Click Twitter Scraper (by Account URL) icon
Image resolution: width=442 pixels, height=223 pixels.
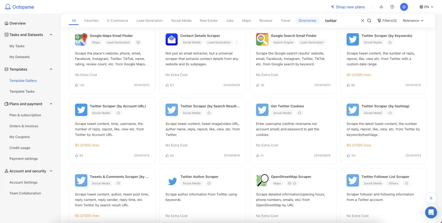pyautogui.click(x=81, y=110)
